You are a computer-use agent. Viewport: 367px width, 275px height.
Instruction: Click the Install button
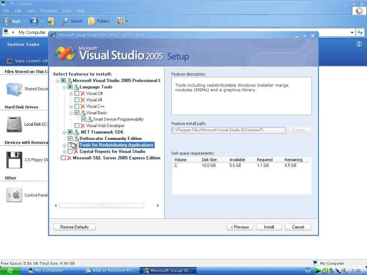click(x=269, y=227)
